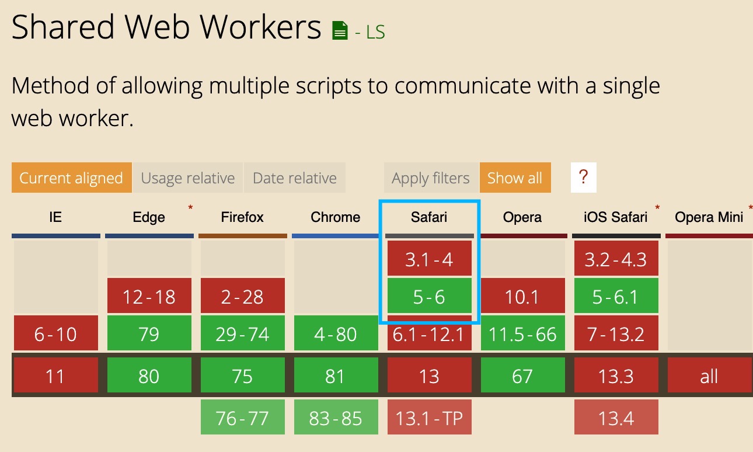Click the Apply filters button

click(x=431, y=178)
